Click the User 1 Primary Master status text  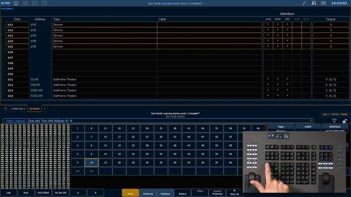[335, 114]
